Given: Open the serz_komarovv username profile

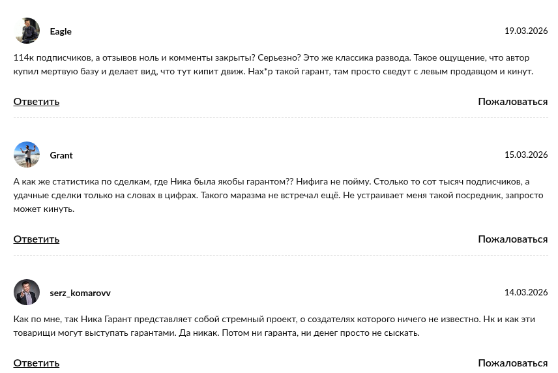Looking at the screenshot, I should (x=80, y=293).
